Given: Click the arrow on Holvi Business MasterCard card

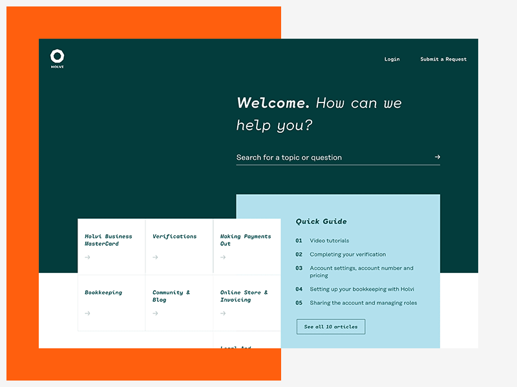Looking at the screenshot, I should [x=87, y=257].
